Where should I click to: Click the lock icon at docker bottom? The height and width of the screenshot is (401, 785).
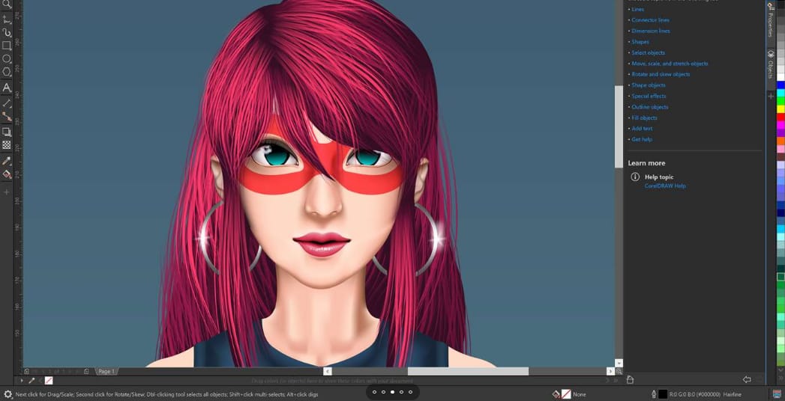click(631, 379)
